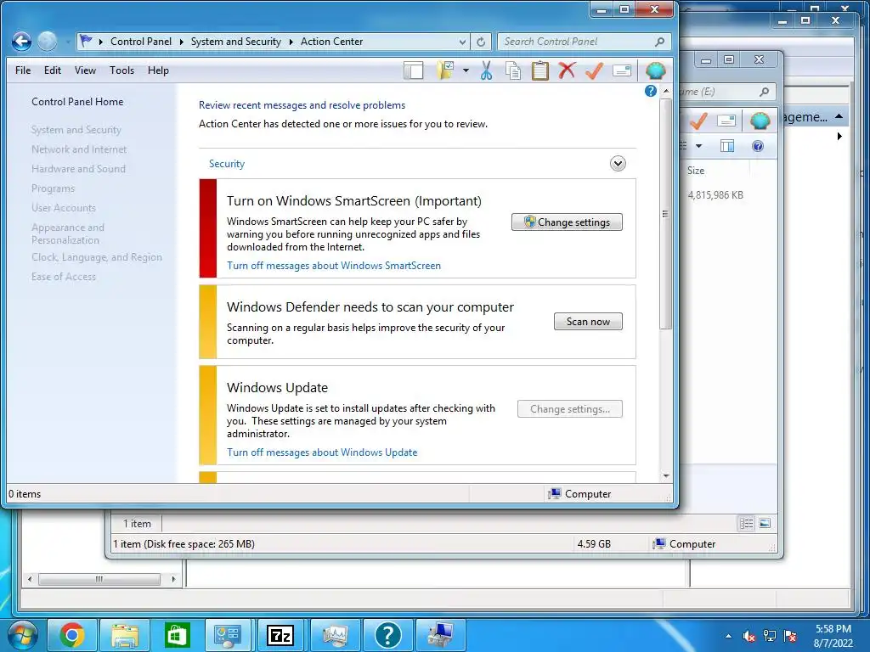Image resolution: width=870 pixels, height=652 pixels.
Task: Click the black right-pointing arrow in the background window
Action: (839, 136)
